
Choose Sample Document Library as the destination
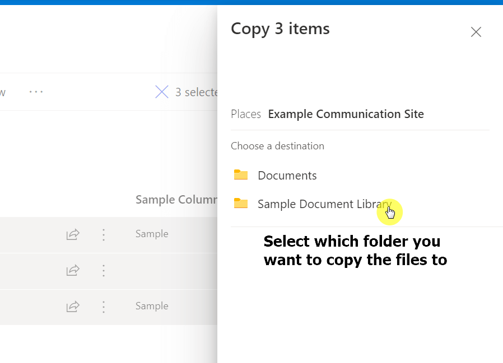tap(325, 204)
